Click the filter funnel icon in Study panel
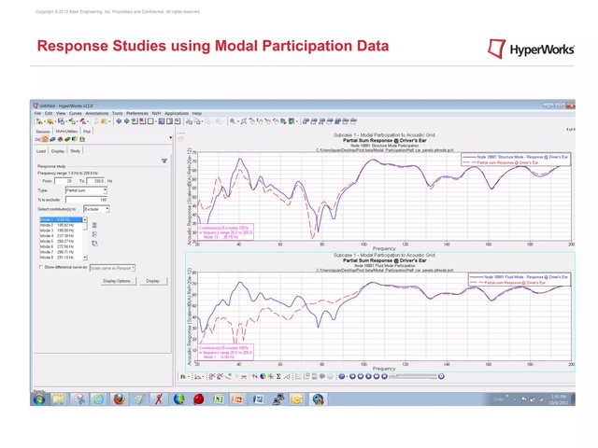The height and width of the screenshot is (448, 598). pos(164,161)
